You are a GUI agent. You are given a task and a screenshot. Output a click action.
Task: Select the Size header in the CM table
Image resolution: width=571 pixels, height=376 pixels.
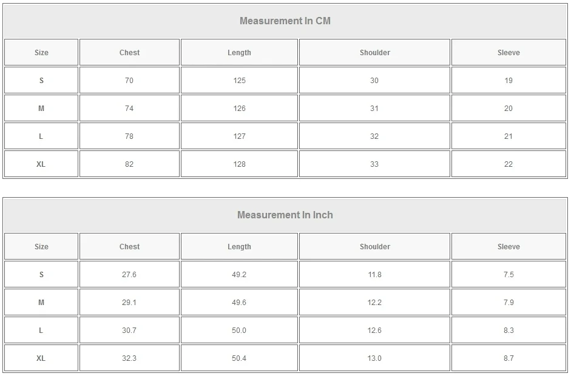41,53
